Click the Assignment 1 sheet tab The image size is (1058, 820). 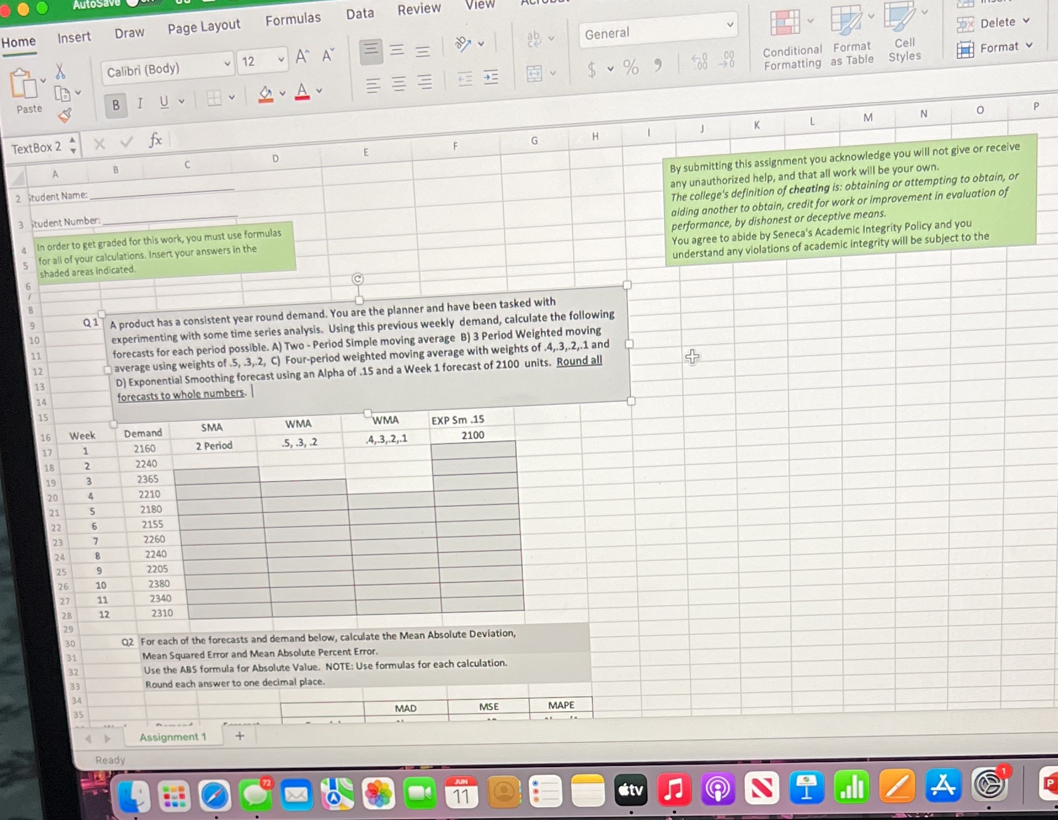pyautogui.click(x=173, y=736)
